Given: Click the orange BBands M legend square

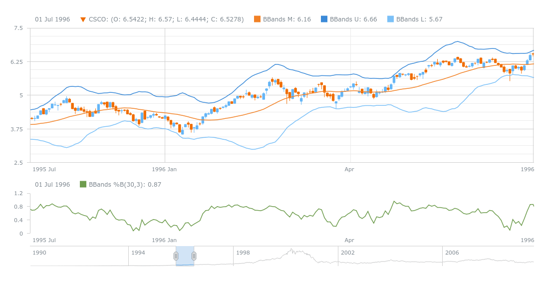Looking at the screenshot, I should (257, 19).
